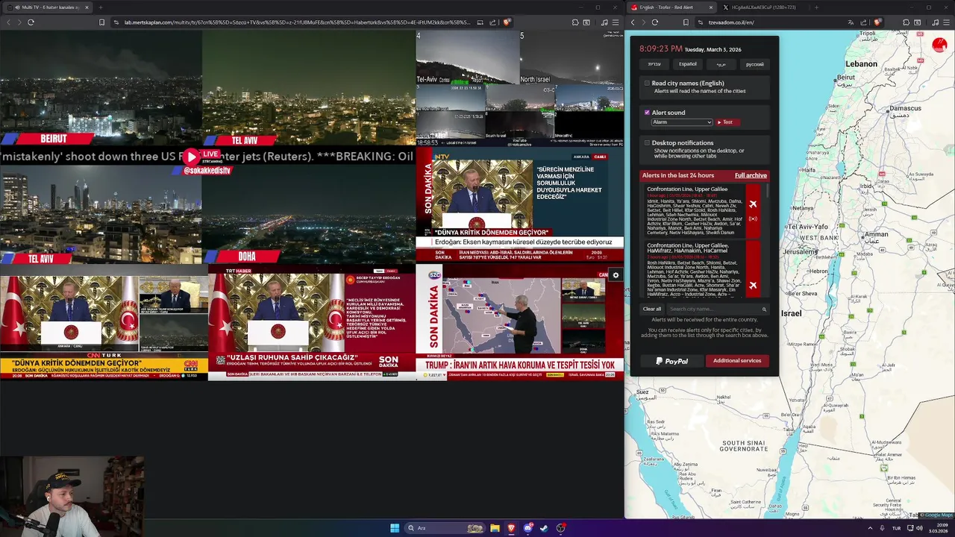Click the search magnifier in city search box
Viewport: 955px width, 537px height.
click(764, 309)
